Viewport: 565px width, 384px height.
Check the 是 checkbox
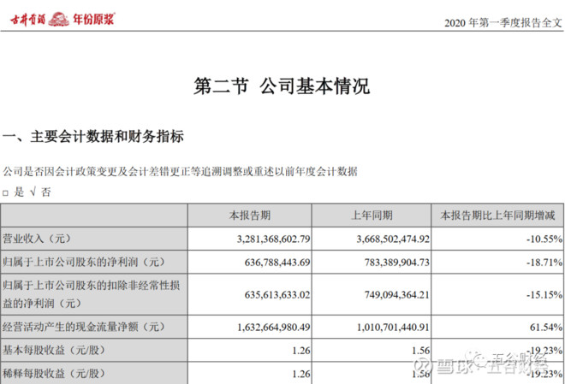tap(5, 193)
